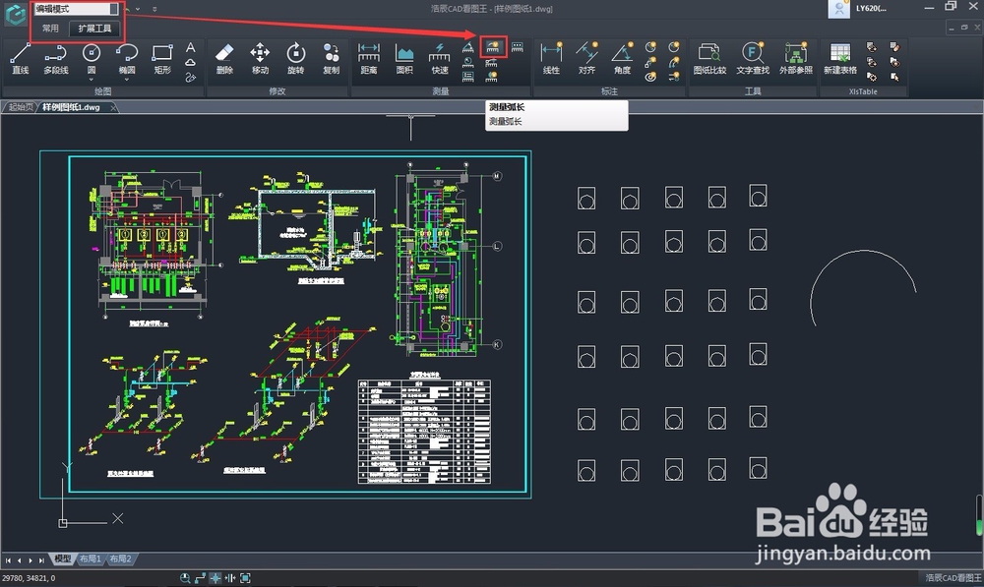
Task: Click the ruler icon right of arc length tool
Action: click(x=518, y=47)
